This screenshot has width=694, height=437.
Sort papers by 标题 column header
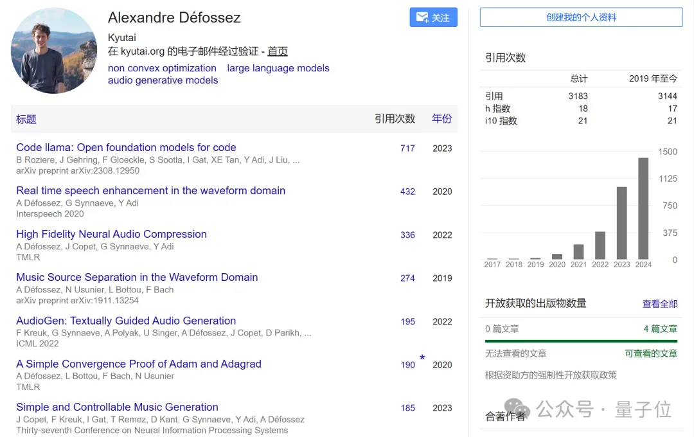click(x=26, y=119)
